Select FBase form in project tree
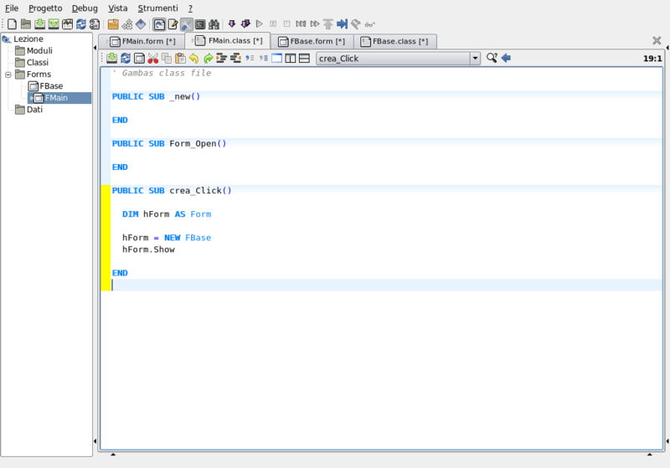Image resolution: width=670 pixels, height=468 pixels. coord(51,86)
